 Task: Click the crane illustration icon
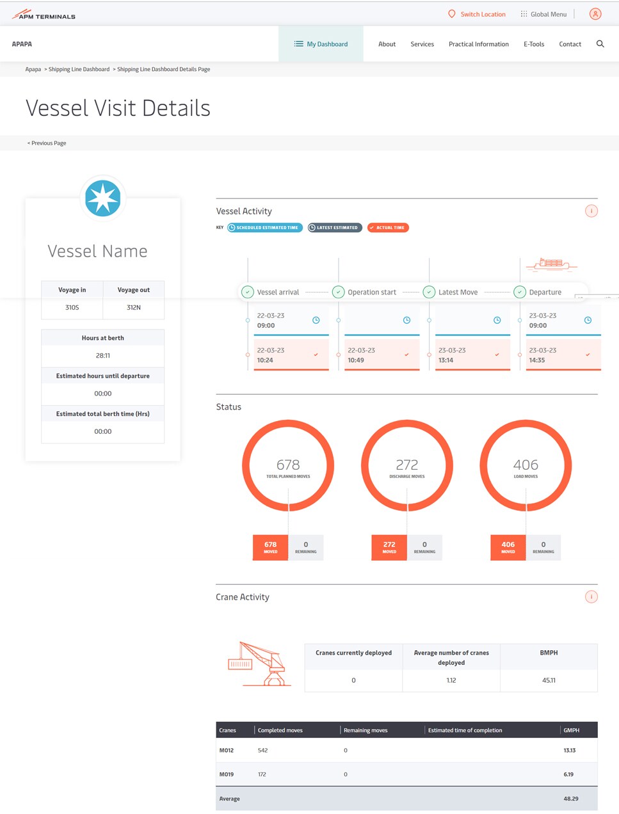(259, 664)
